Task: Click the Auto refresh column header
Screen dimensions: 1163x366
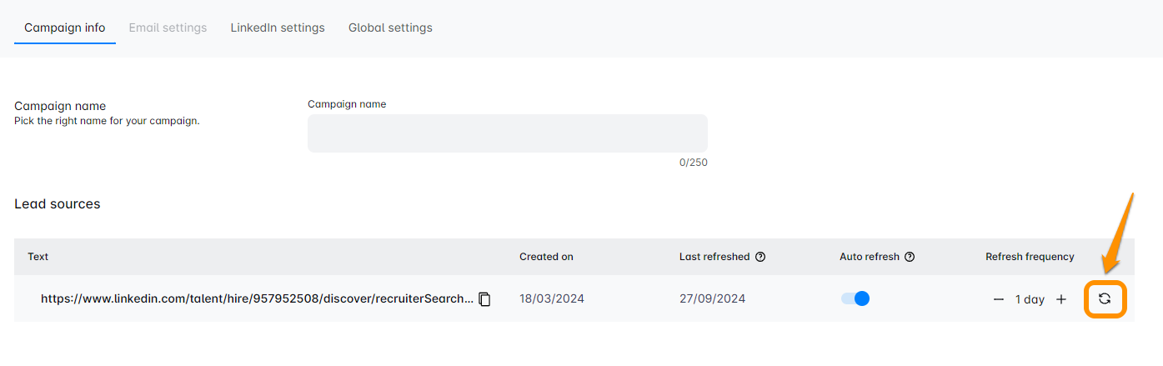Action: [x=870, y=257]
